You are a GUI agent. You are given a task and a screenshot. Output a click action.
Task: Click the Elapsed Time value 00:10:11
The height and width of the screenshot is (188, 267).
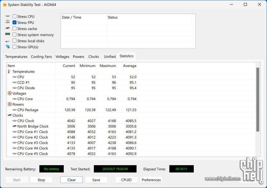[x=181, y=169]
